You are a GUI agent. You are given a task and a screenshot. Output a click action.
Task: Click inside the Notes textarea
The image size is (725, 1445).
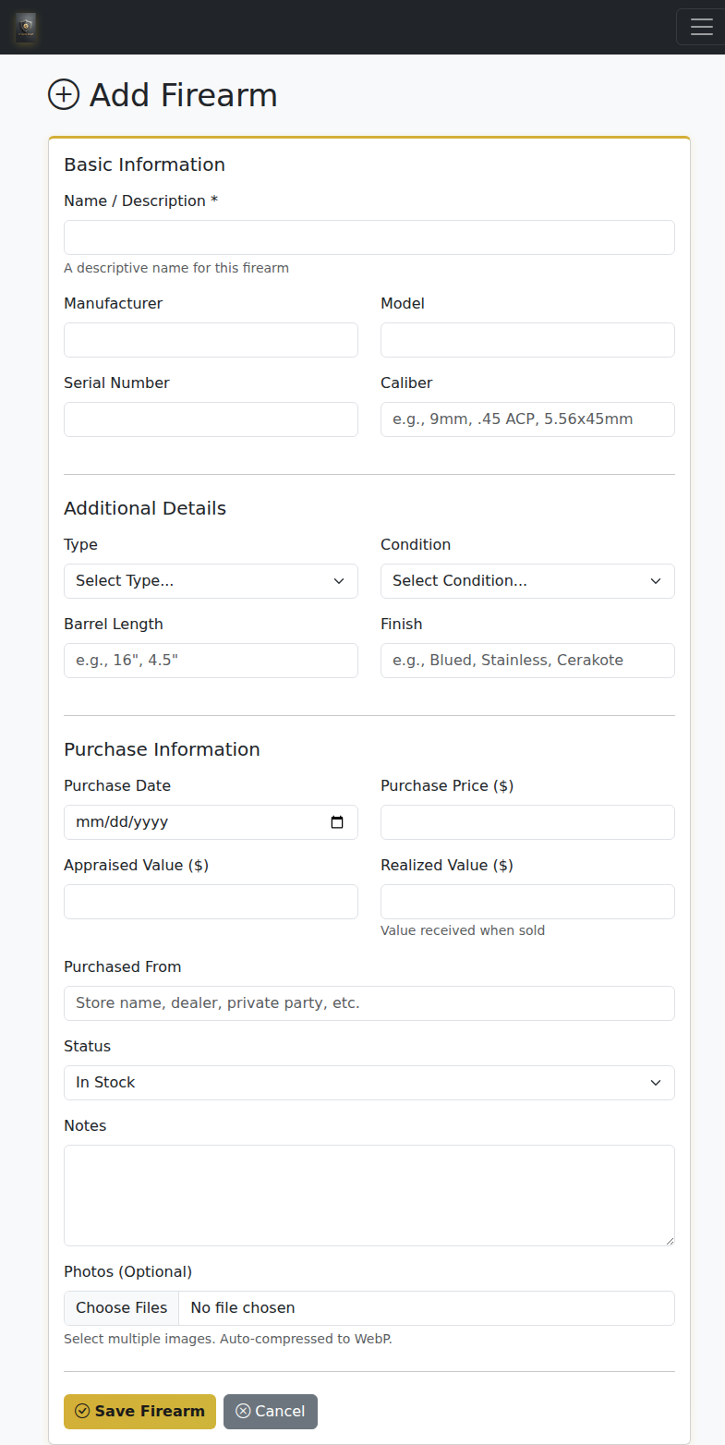click(x=369, y=1195)
